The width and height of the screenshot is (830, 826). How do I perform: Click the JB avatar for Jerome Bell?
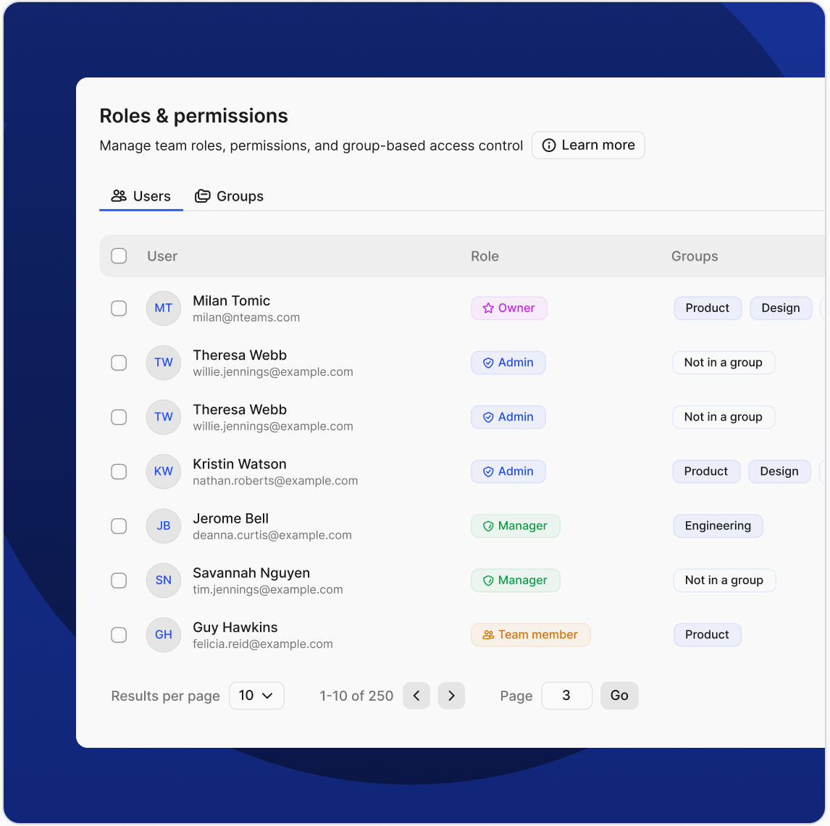click(163, 526)
